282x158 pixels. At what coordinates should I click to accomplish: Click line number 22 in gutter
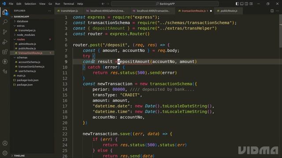(65, 134)
